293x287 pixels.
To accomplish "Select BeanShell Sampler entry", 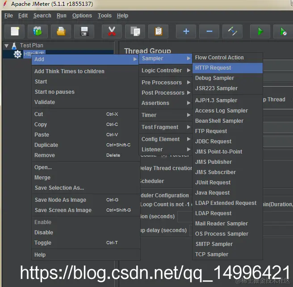I will 227,121.
